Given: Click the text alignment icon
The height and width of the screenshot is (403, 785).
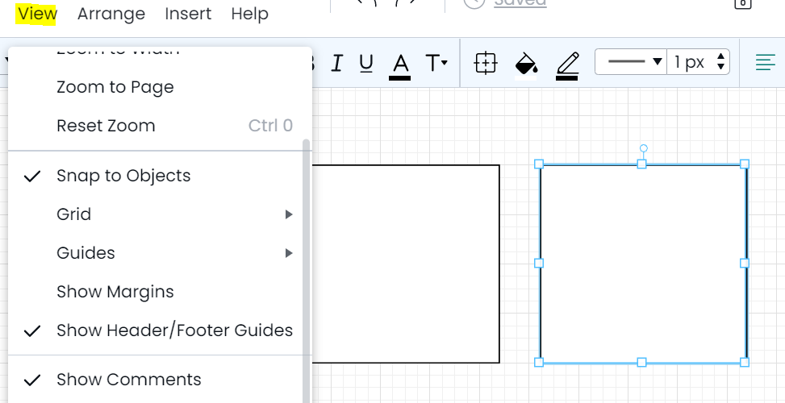Looking at the screenshot, I should (x=765, y=63).
